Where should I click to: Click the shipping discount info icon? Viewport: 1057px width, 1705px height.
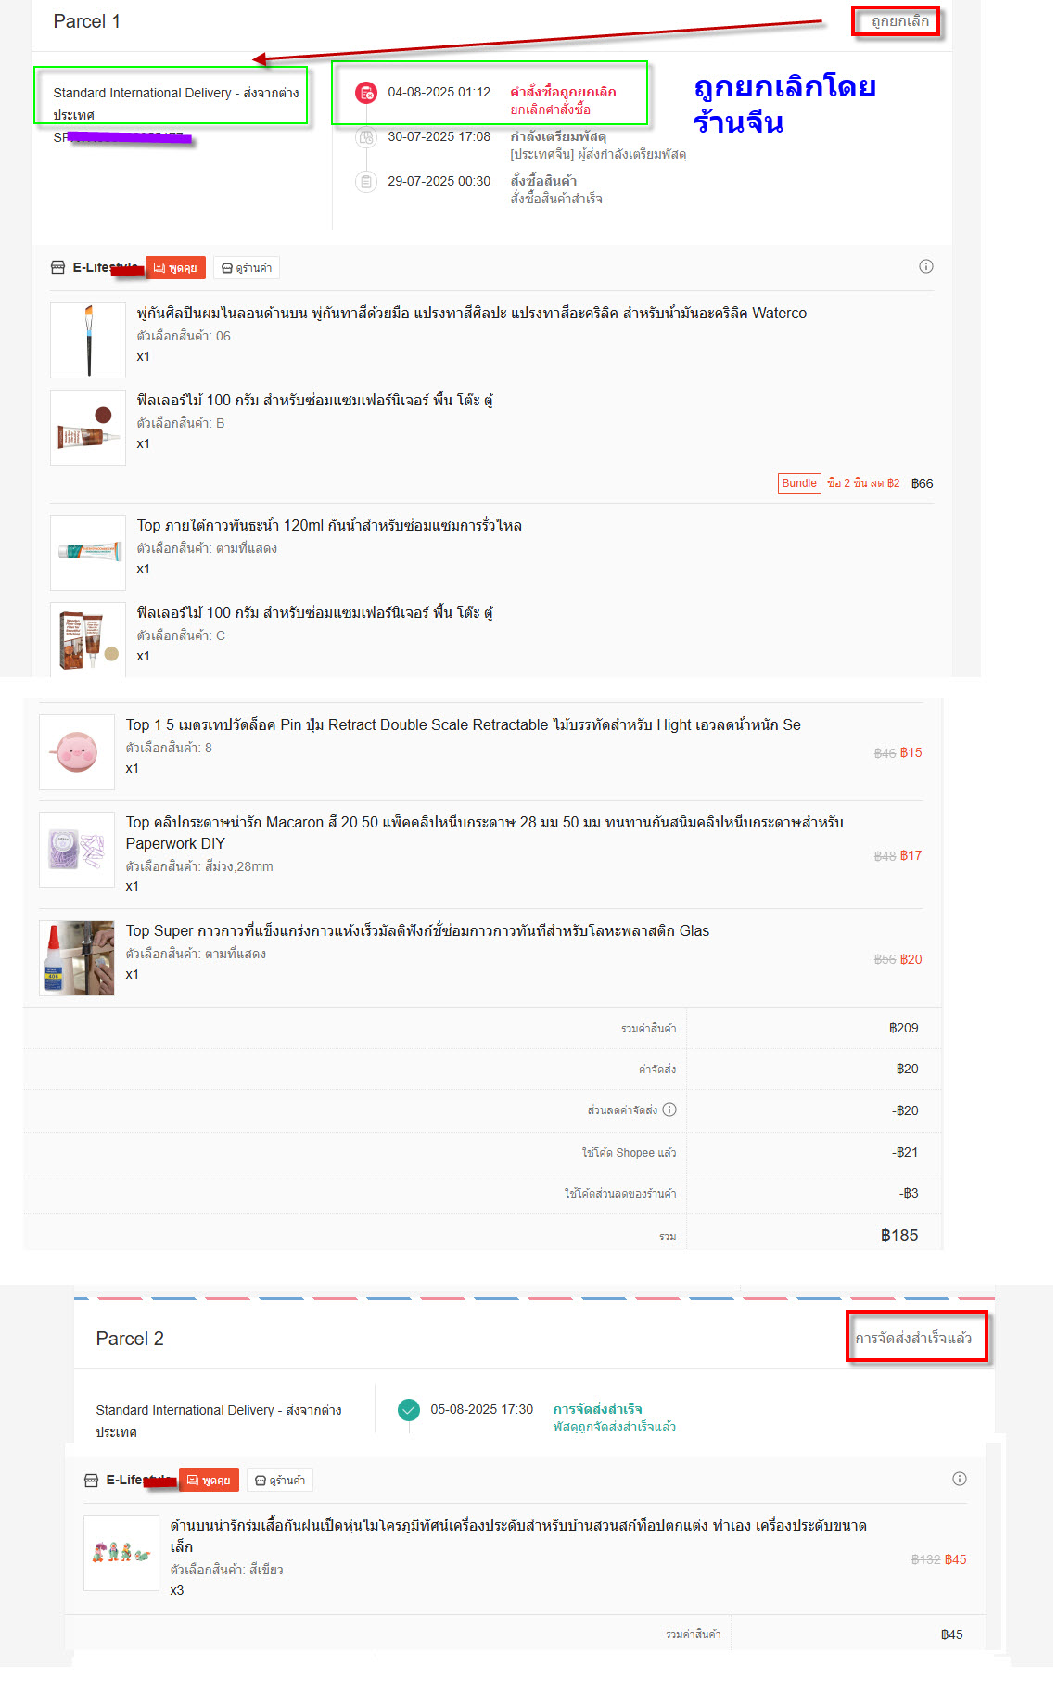click(669, 1109)
